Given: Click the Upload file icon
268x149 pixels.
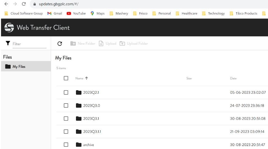Looking at the screenshot, I should (x=101, y=44).
